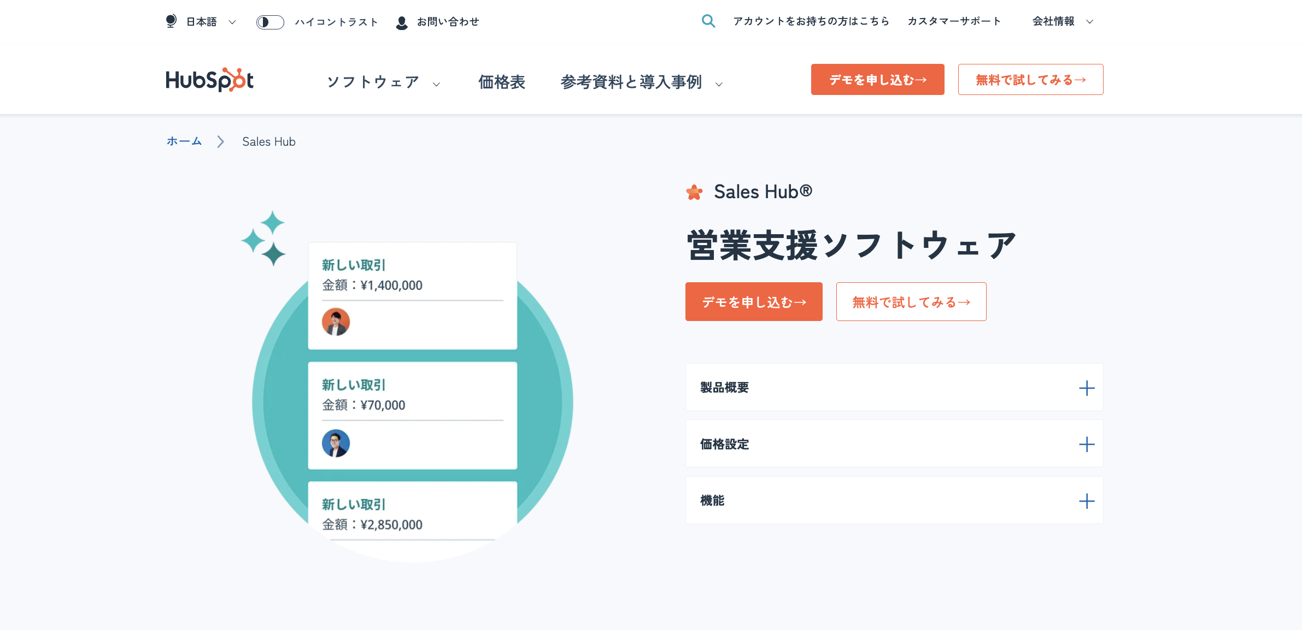Click the search magnifier icon
The height and width of the screenshot is (630, 1302).
pyautogui.click(x=708, y=21)
